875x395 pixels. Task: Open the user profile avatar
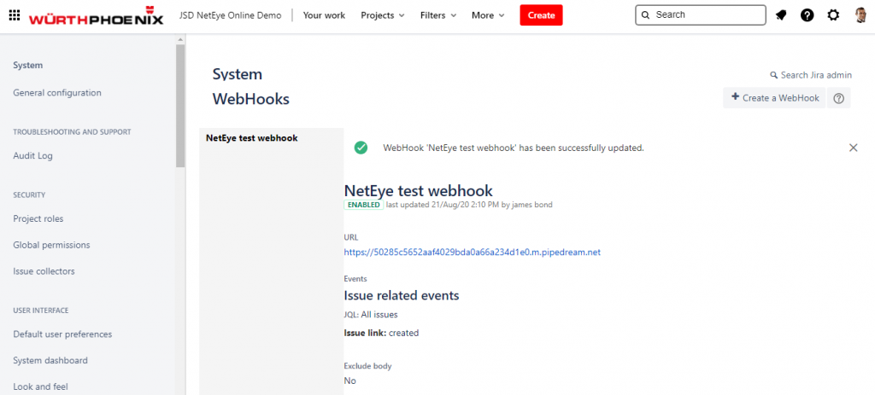point(860,15)
